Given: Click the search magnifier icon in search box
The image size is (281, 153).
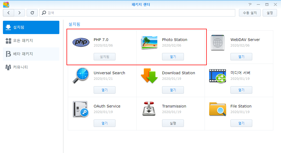Looking at the screenshot, I should click(44, 13).
